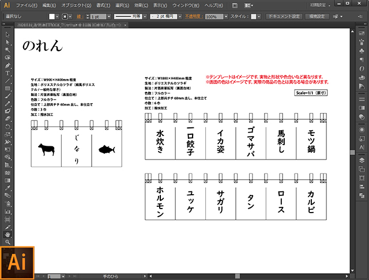Select the Hand tool

tap(7, 234)
